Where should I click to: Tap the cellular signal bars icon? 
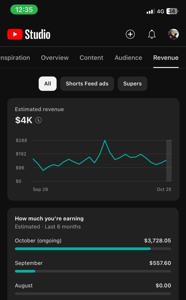pos(150,12)
